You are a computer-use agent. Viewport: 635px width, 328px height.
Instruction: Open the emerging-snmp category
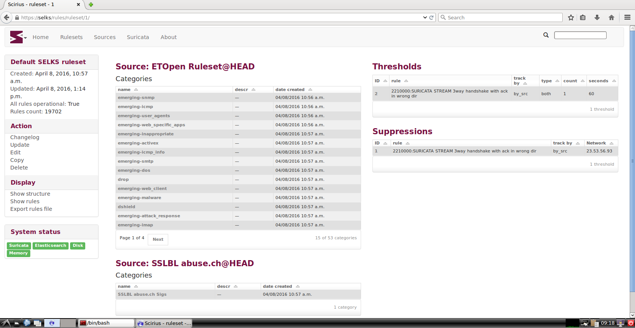(136, 97)
